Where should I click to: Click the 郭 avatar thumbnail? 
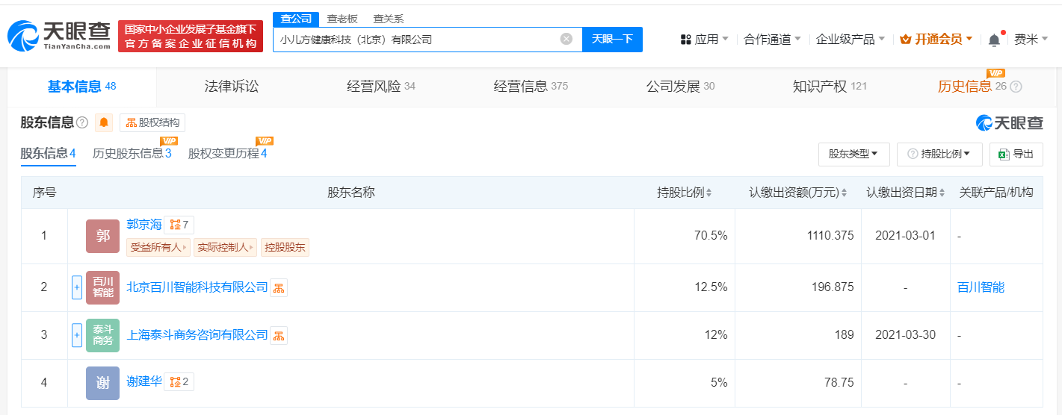102,236
